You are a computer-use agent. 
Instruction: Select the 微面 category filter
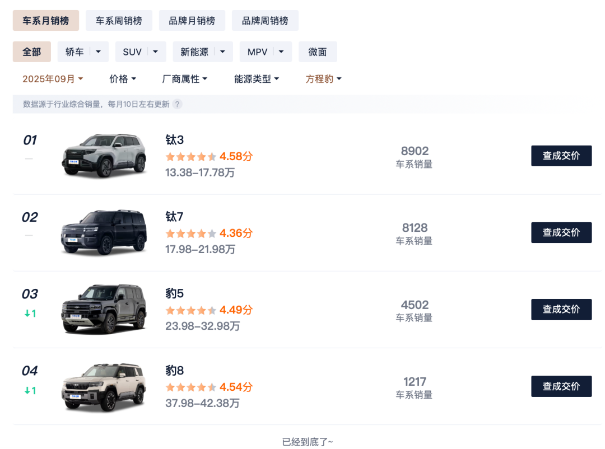pyautogui.click(x=318, y=52)
